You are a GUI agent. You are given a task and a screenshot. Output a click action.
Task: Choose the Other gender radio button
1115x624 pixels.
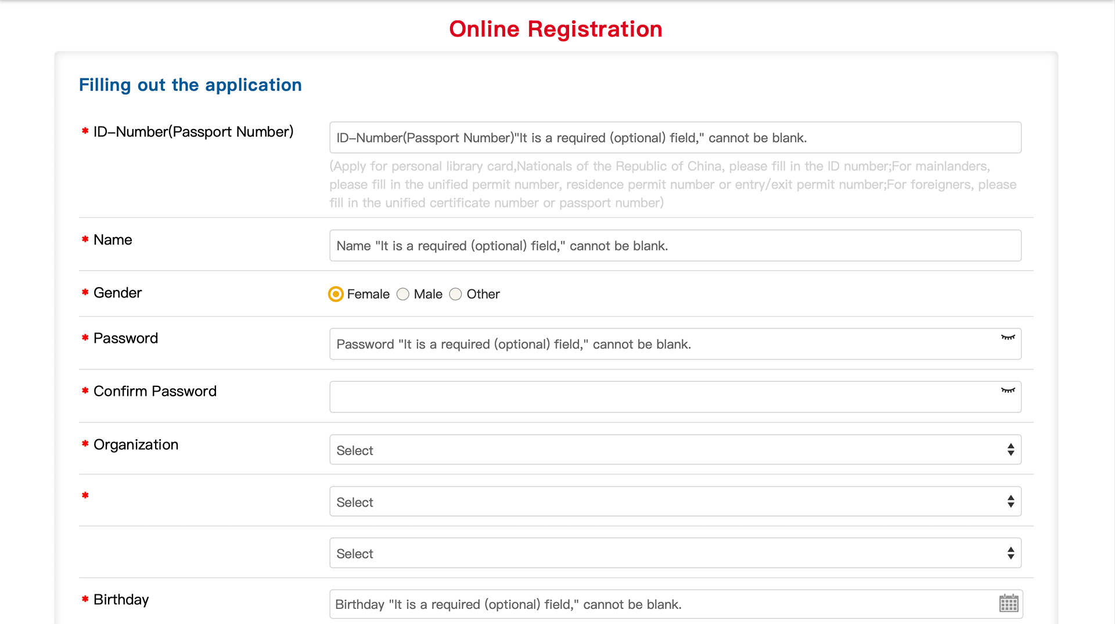tap(456, 295)
